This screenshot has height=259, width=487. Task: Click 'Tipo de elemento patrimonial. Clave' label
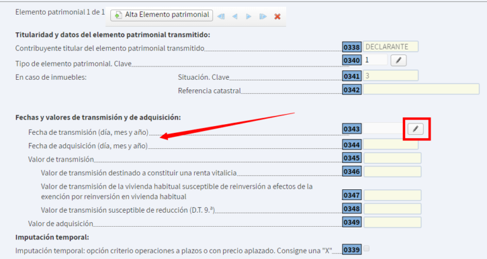74,64
